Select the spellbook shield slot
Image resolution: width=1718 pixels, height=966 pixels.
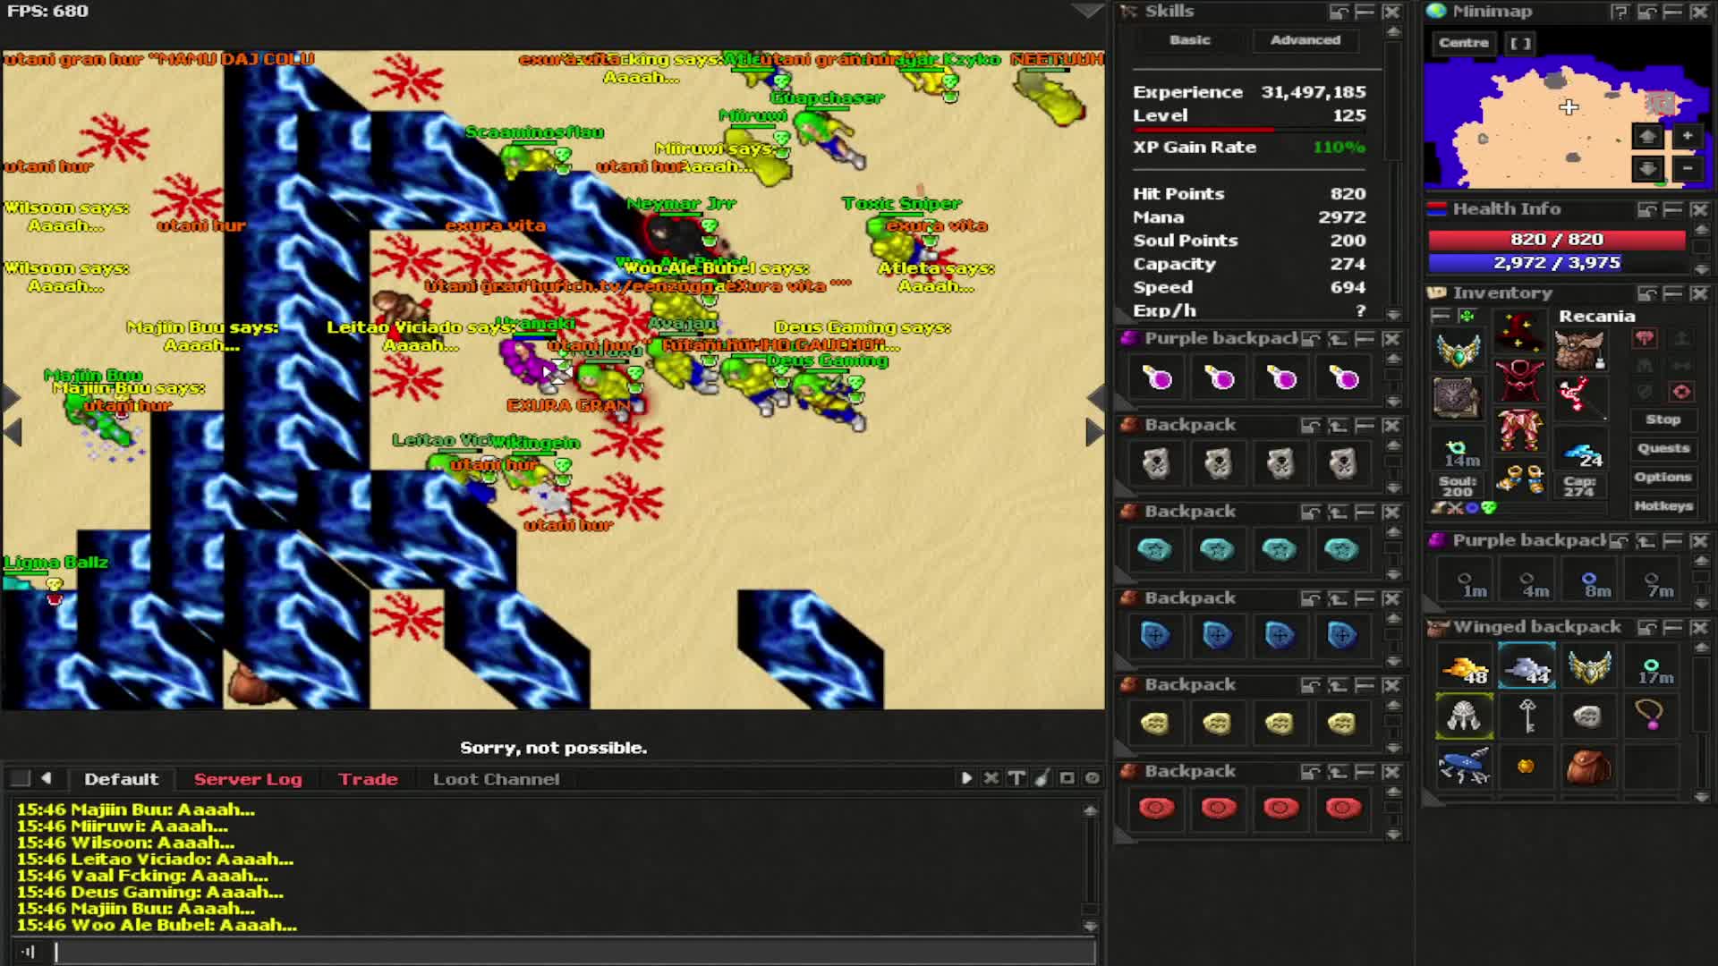(x=1458, y=398)
